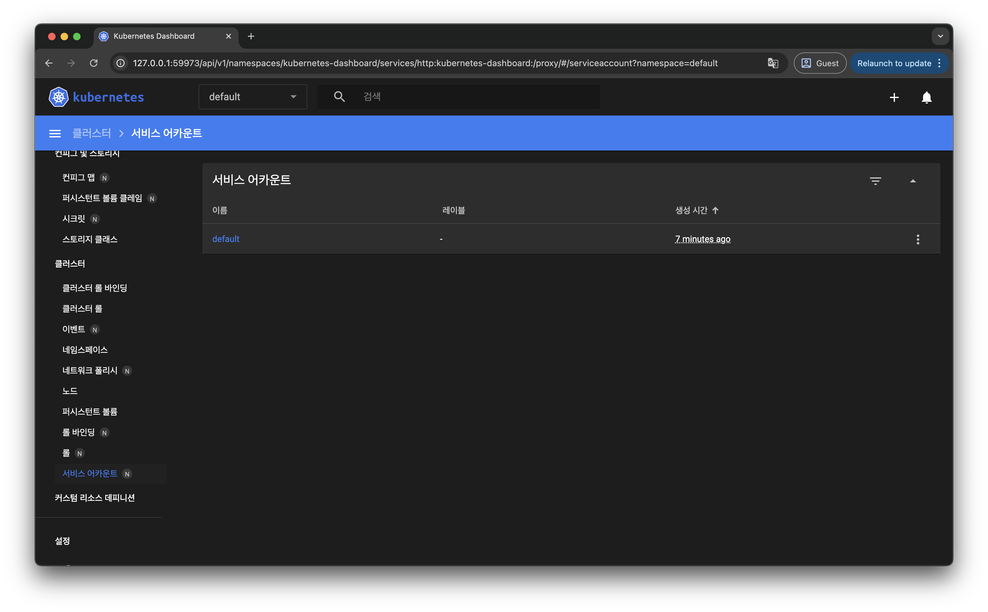The height and width of the screenshot is (612, 988).
Task: Click the notifications bell icon
Action: [x=926, y=97]
